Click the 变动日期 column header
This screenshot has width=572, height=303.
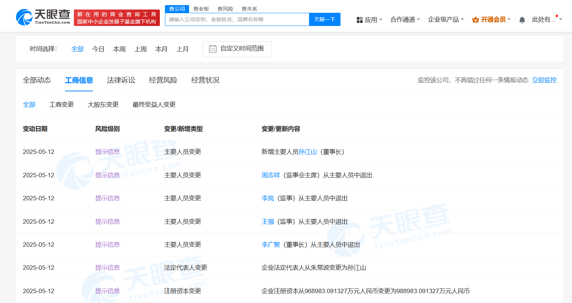pos(35,129)
